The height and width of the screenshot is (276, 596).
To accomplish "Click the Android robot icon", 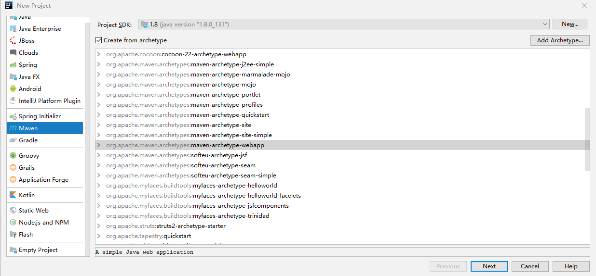I will [13, 89].
